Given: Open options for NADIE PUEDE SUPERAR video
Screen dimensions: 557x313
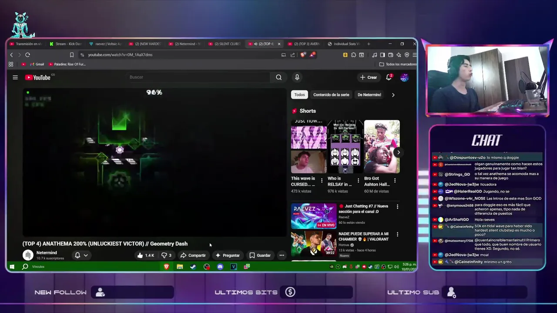Looking at the screenshot, I should tap(397, 235).
